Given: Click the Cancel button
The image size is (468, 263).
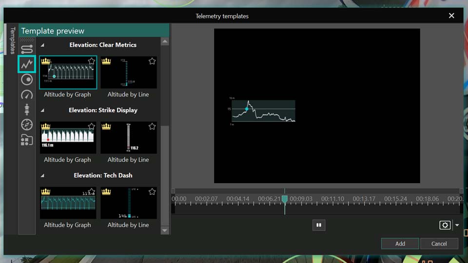Looking at the screenshot, I should 439,244.
